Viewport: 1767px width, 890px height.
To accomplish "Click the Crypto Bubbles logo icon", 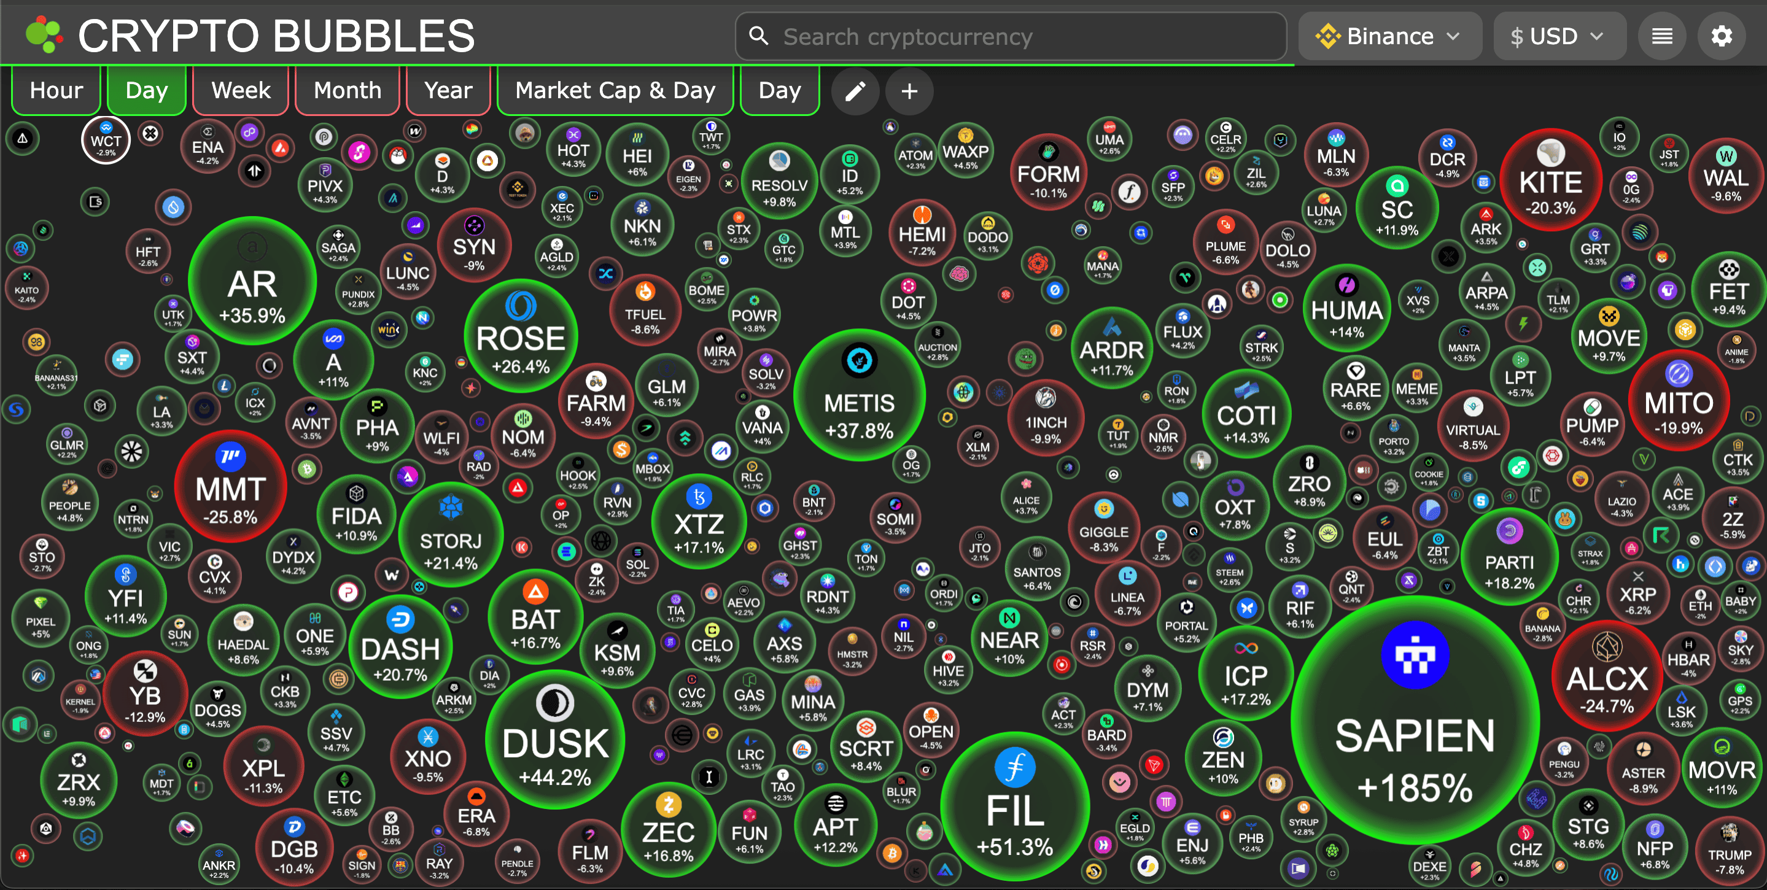I will tap(44, 35).
